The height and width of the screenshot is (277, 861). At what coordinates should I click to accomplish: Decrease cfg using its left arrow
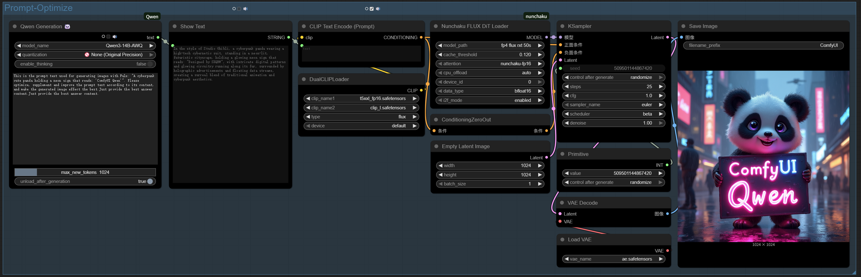[567, 96]
